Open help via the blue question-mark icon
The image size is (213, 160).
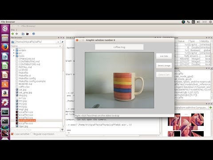(x=34, y=34)
